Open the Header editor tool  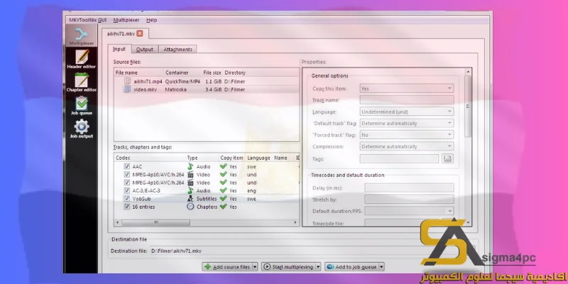(82, 60)
